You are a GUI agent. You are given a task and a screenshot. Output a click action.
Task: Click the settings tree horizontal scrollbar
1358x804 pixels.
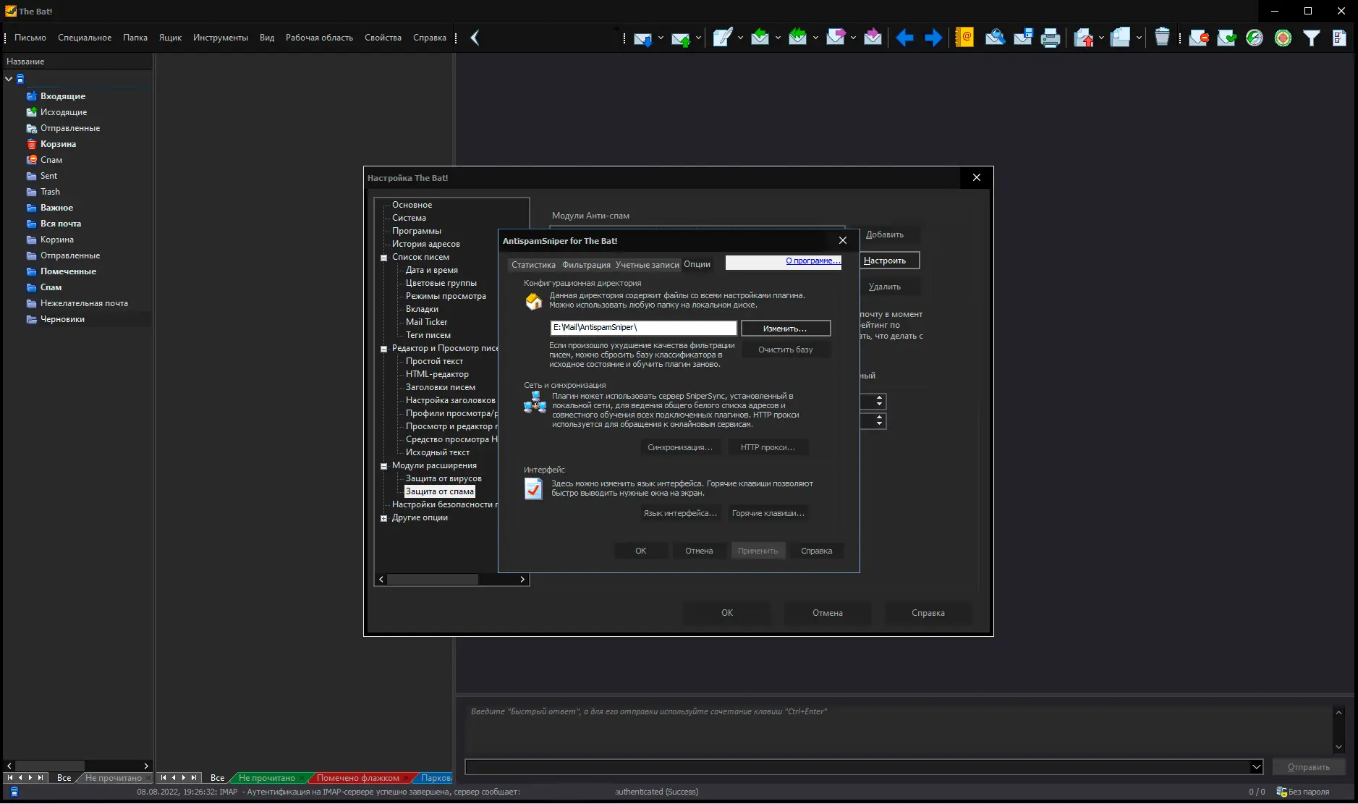[451, 580]
